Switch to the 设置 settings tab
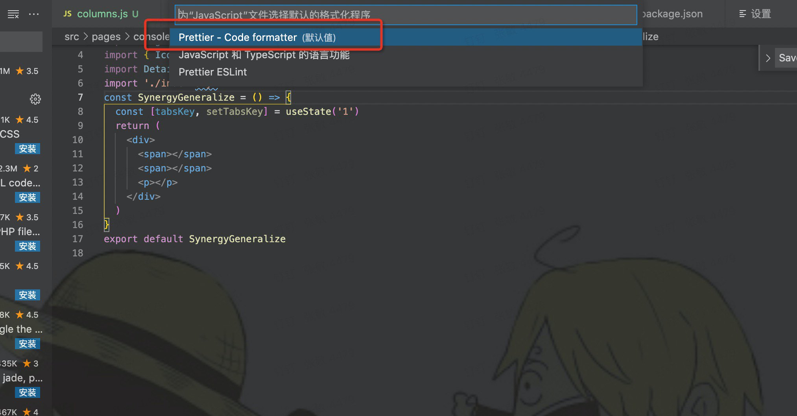This screenshot has width=797, height=416. tap(755, 14)
